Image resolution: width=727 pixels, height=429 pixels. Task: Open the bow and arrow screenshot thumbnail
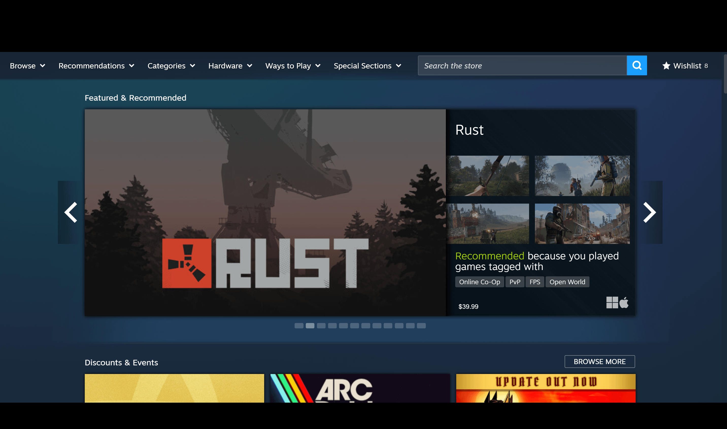click(488, 176)
